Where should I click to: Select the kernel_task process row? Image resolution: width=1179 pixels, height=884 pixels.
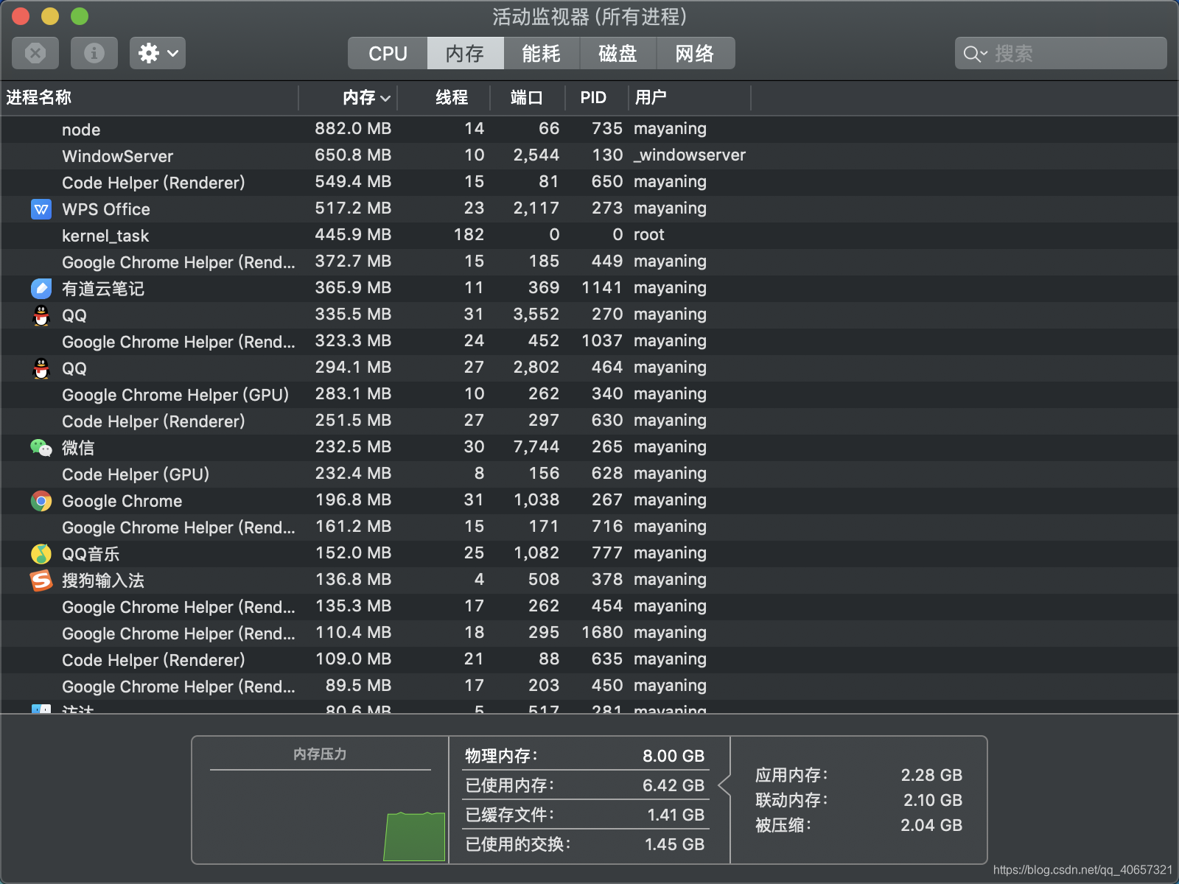click(x=589, y=236)
